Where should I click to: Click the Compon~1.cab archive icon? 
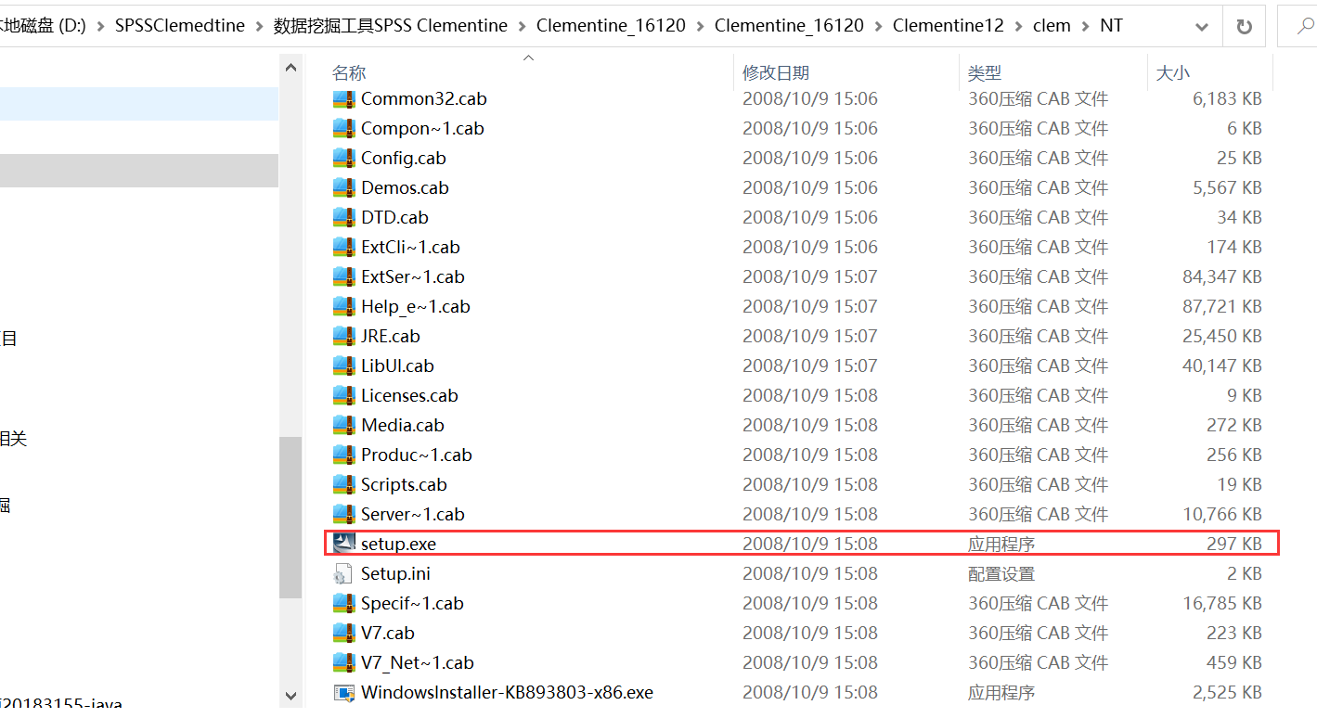pos(344,128)
